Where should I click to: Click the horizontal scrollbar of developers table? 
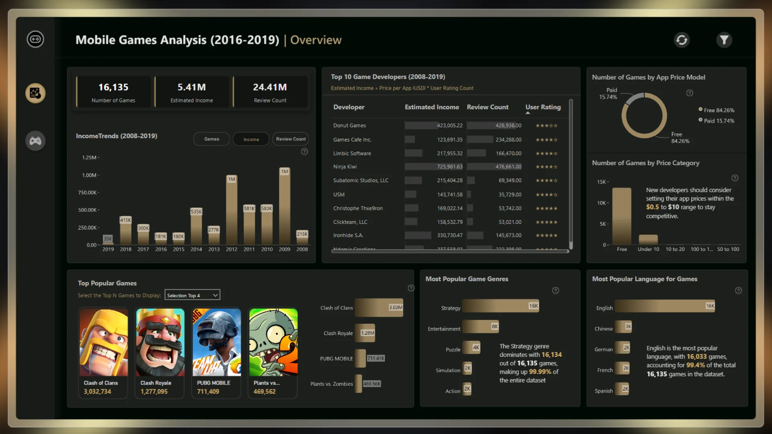[450, 251]
